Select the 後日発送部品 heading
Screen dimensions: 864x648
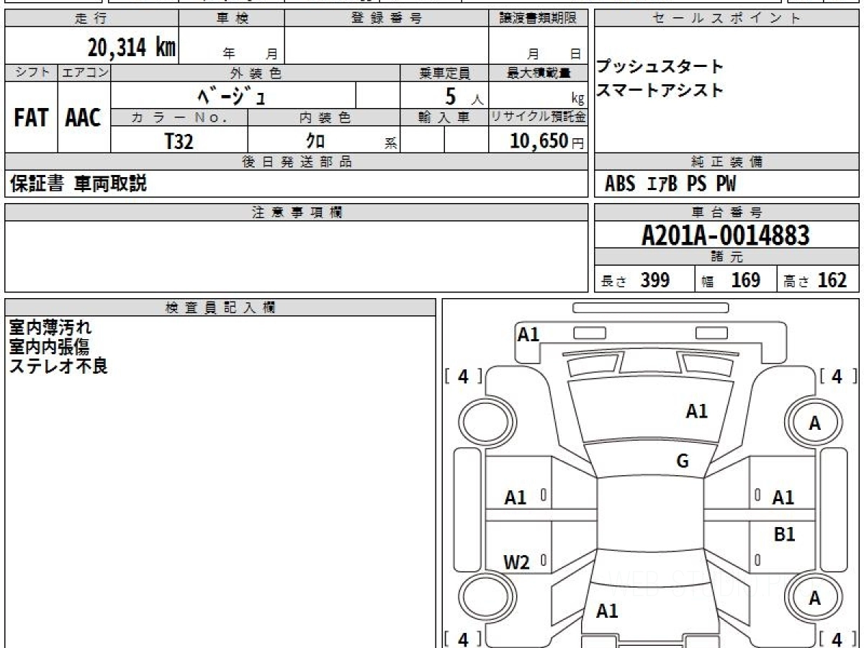tap(297, 162)
